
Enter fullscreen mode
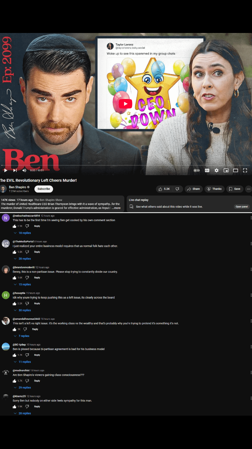tap(245, 170)
